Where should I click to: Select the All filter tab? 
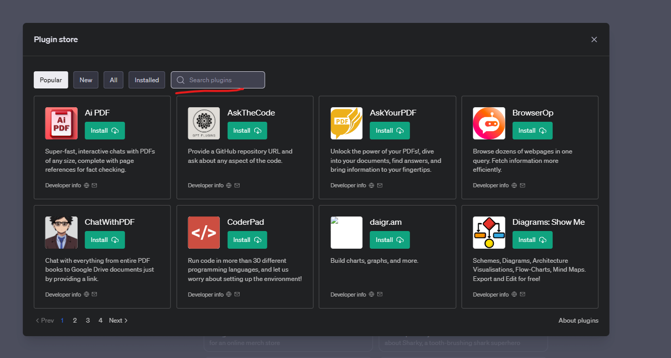(x=113, y=80)
